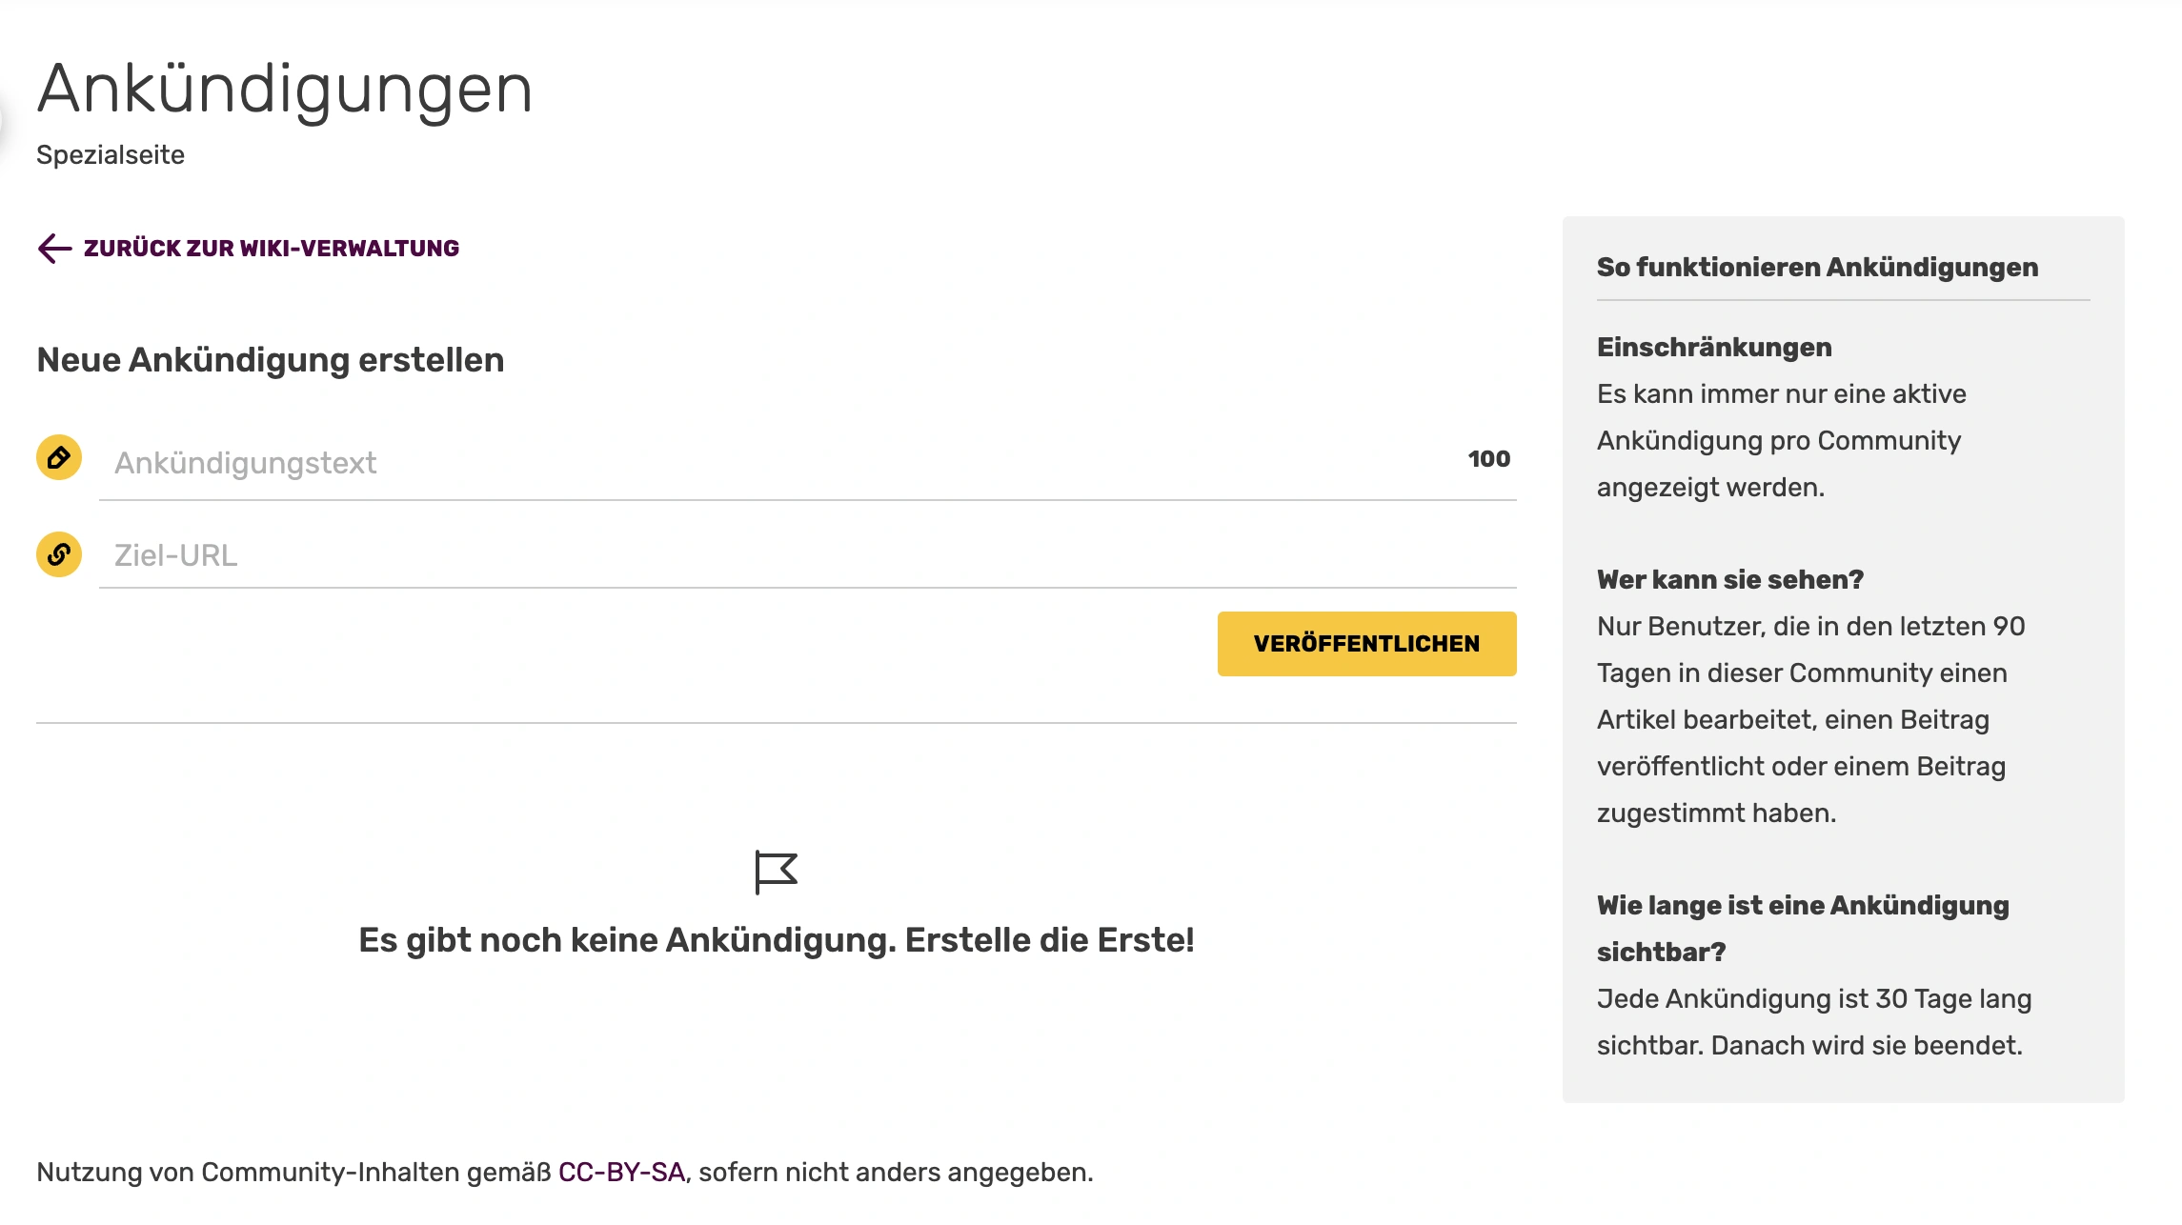Click the 'Es gibt noch keine Ankündigung' message
Screen dimensions: 2182x1225
click(x=776, y=940)
